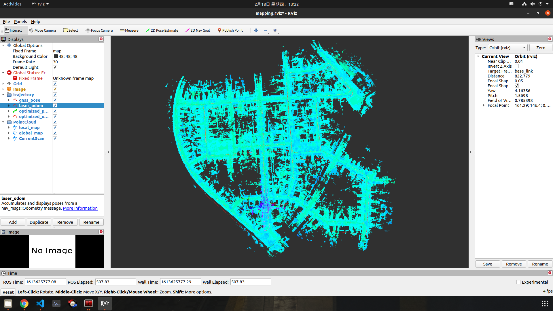Close the Time panel
Image resolution: width=553 pixels, height=311 pixels.
tap(550, 273)
